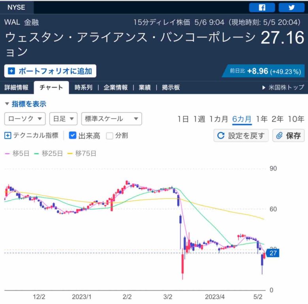Open the 標準スケール scale dropdown

pos(112,119)
